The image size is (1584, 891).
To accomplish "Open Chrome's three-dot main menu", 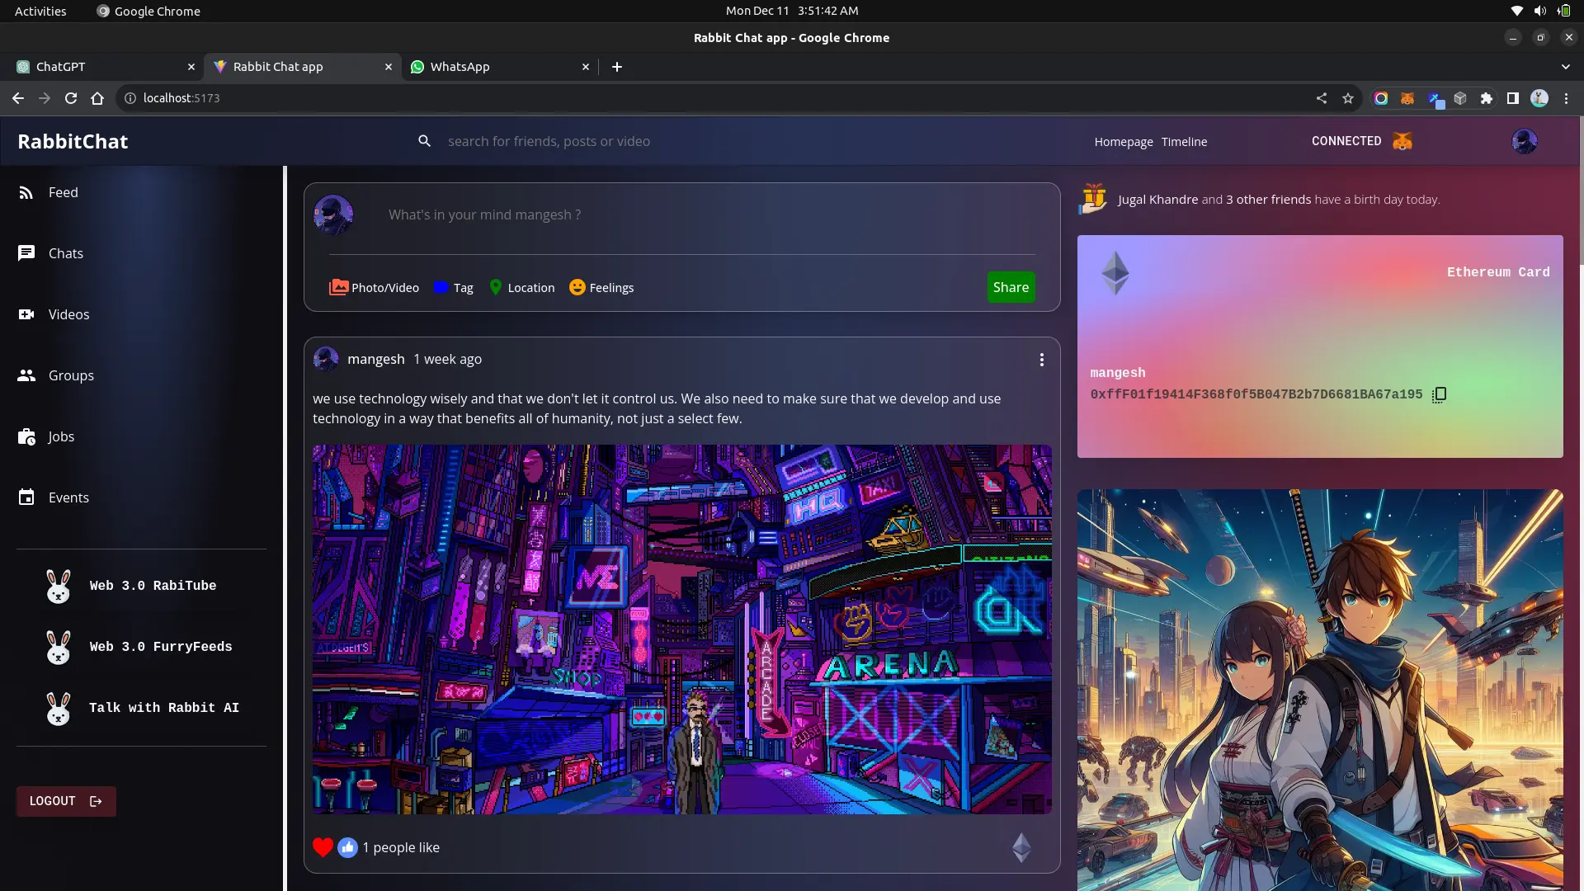I will point(1566,98).
